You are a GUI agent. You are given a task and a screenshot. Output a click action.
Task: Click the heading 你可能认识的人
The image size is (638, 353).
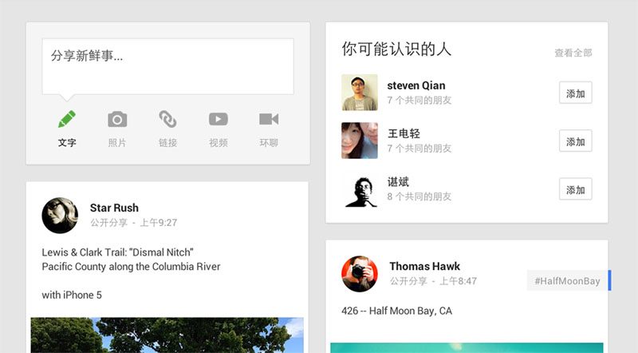(396, 49)
